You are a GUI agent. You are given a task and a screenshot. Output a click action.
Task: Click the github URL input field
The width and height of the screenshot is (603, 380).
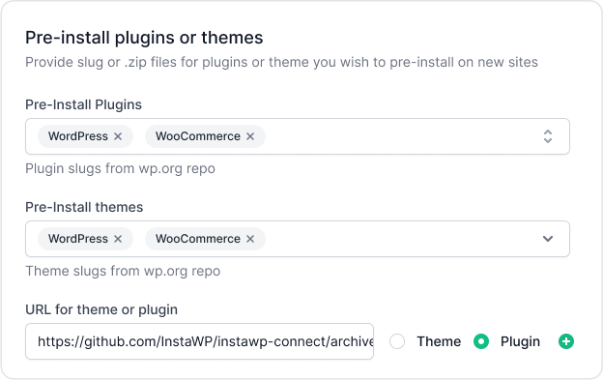point(200,341)
